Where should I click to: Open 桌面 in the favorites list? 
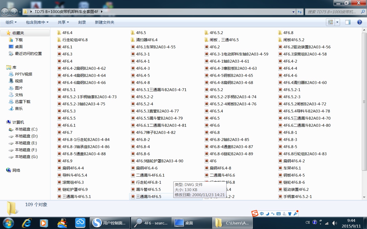pyautogui.click(x=19, y=47)
